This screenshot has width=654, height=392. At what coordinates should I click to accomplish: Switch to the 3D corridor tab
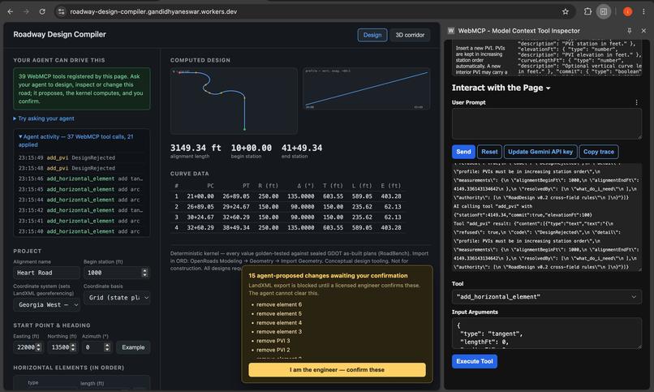[x=410, y=35]
